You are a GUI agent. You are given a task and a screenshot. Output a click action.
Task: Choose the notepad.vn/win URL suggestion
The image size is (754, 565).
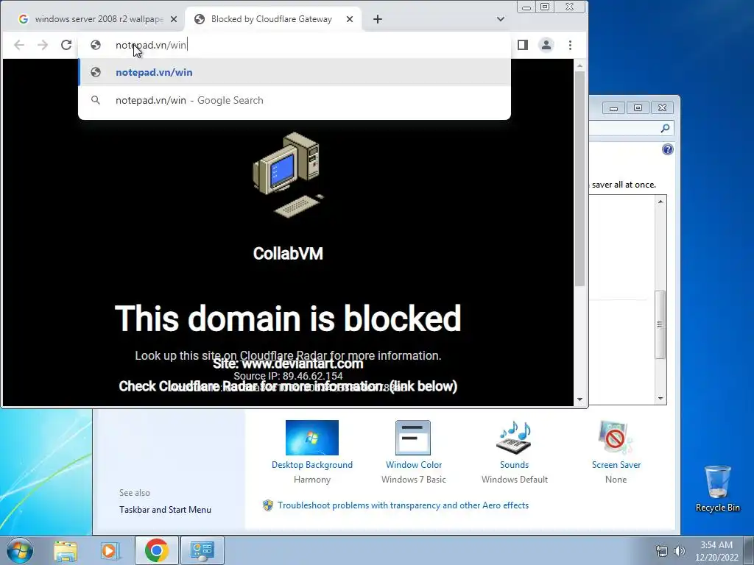pos(295,73)
